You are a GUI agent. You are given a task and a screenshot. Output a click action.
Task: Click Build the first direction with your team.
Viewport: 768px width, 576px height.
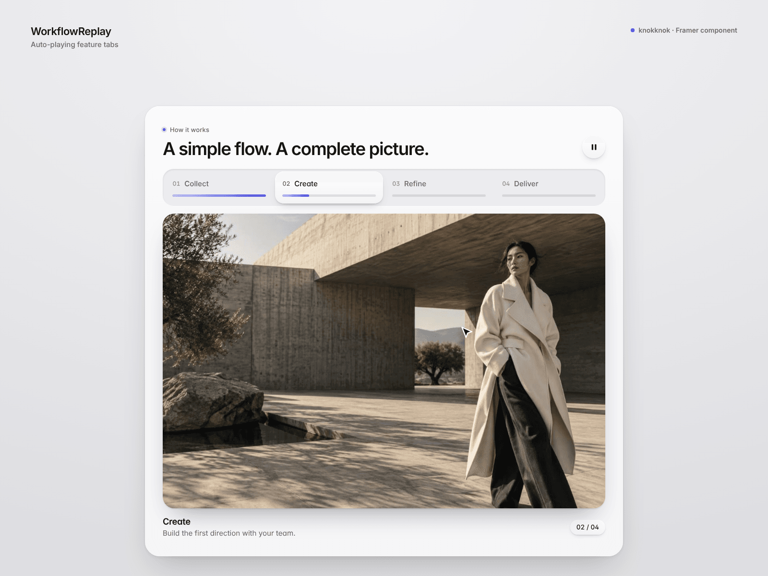229,533
